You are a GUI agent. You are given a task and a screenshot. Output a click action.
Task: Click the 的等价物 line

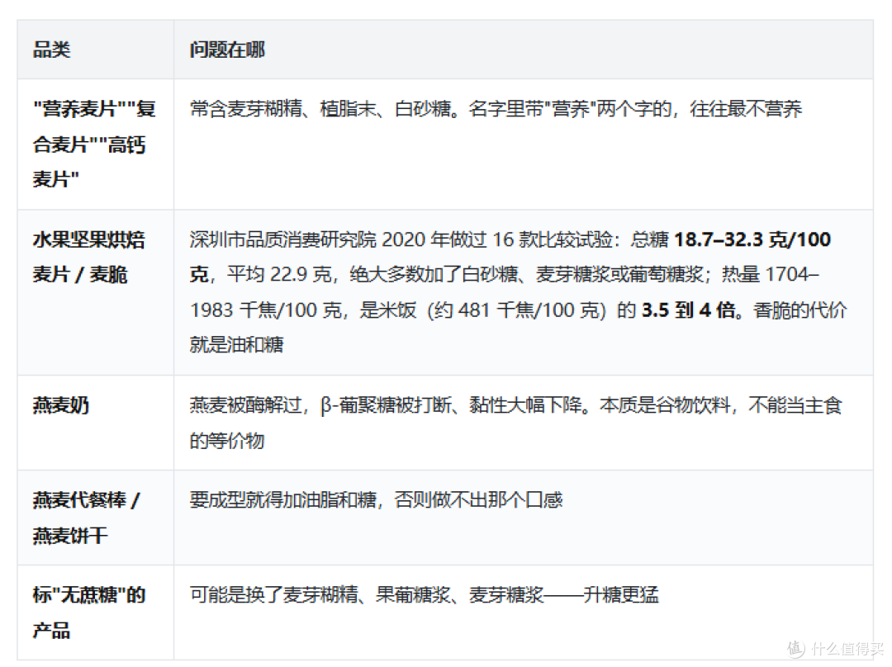click(227, 441)
